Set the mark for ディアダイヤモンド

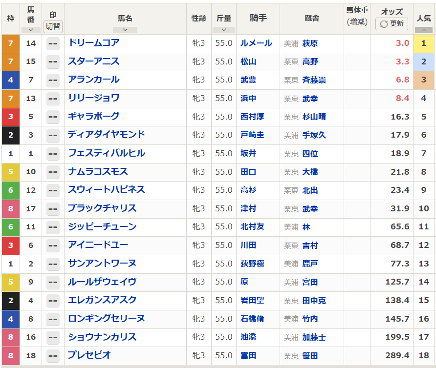point(53,135)
